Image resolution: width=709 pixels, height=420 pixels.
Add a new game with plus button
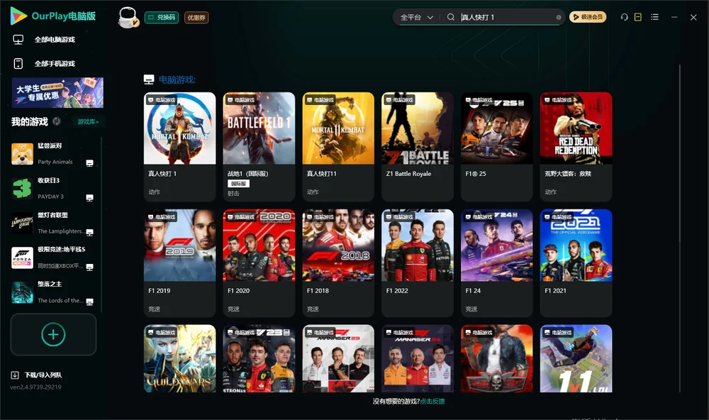[x=53, y=334]
